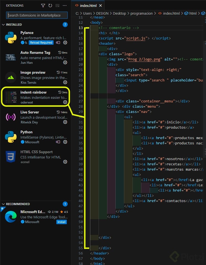Open HTML CSS Support extension title

[36, 152]
